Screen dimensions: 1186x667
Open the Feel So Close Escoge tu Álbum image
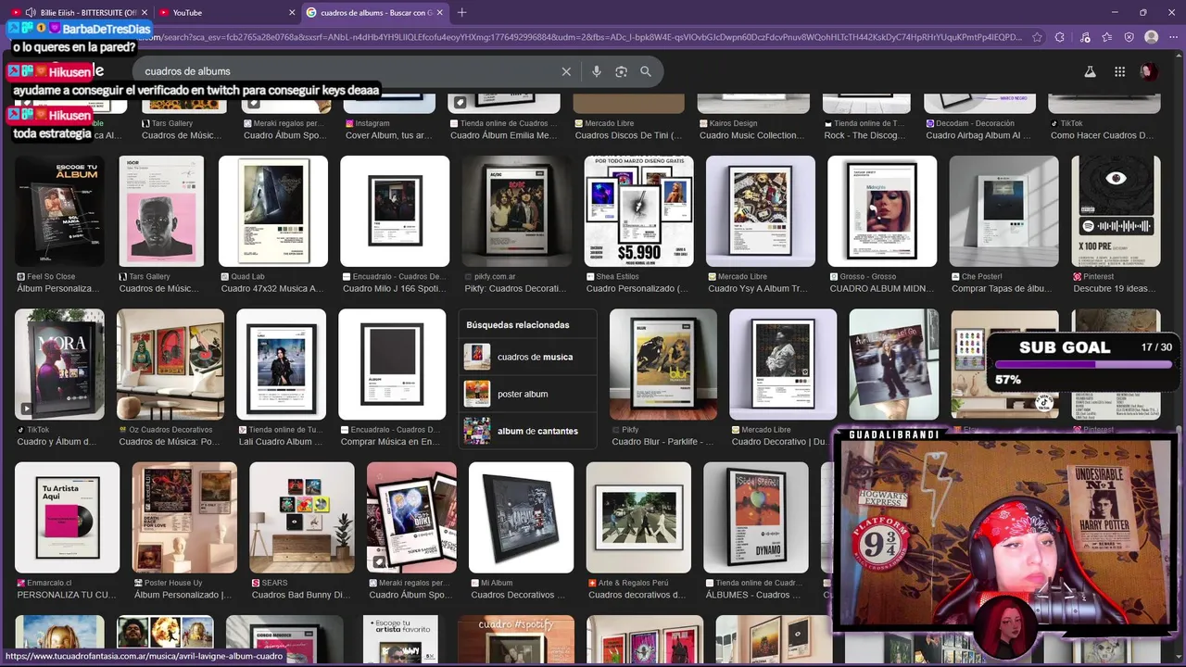tap(59, 211)
